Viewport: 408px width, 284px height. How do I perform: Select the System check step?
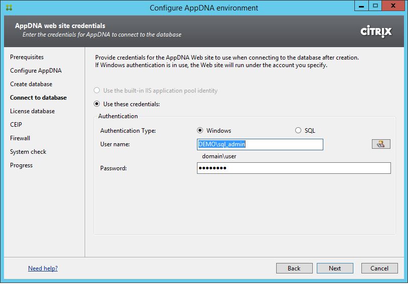tap(28, 152)
